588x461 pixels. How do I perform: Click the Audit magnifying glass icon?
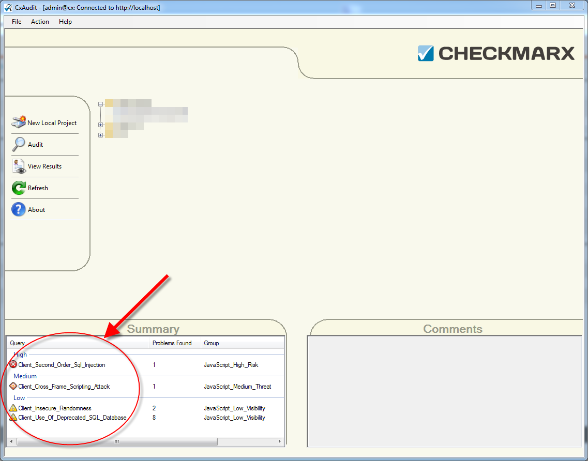(19, 144)
